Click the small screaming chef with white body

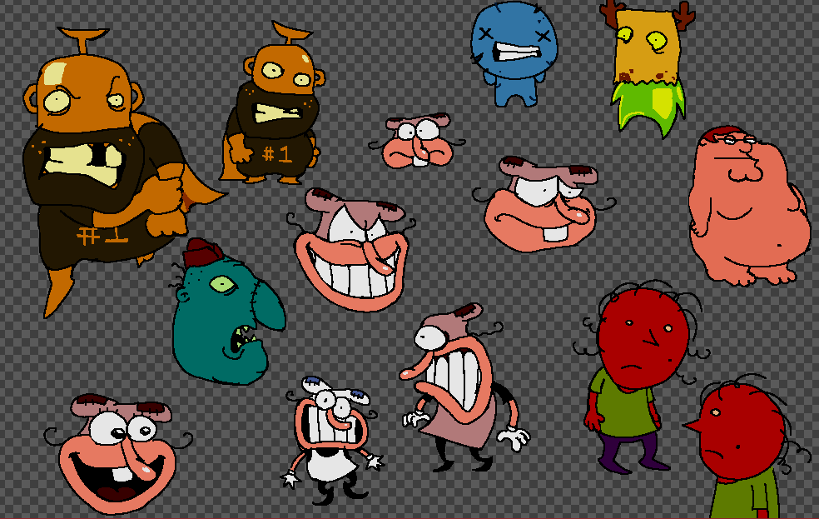tap(333, 441)
